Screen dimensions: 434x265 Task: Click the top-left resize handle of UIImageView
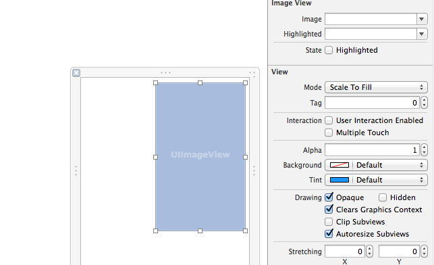[155, 83]
